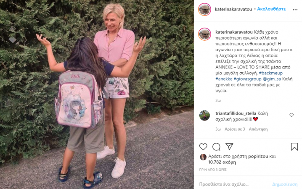Open katerinakaravatou header profile picture

(204, 9)
